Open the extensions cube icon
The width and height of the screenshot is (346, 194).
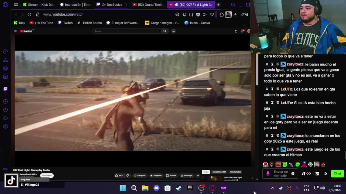coord(222,15)
